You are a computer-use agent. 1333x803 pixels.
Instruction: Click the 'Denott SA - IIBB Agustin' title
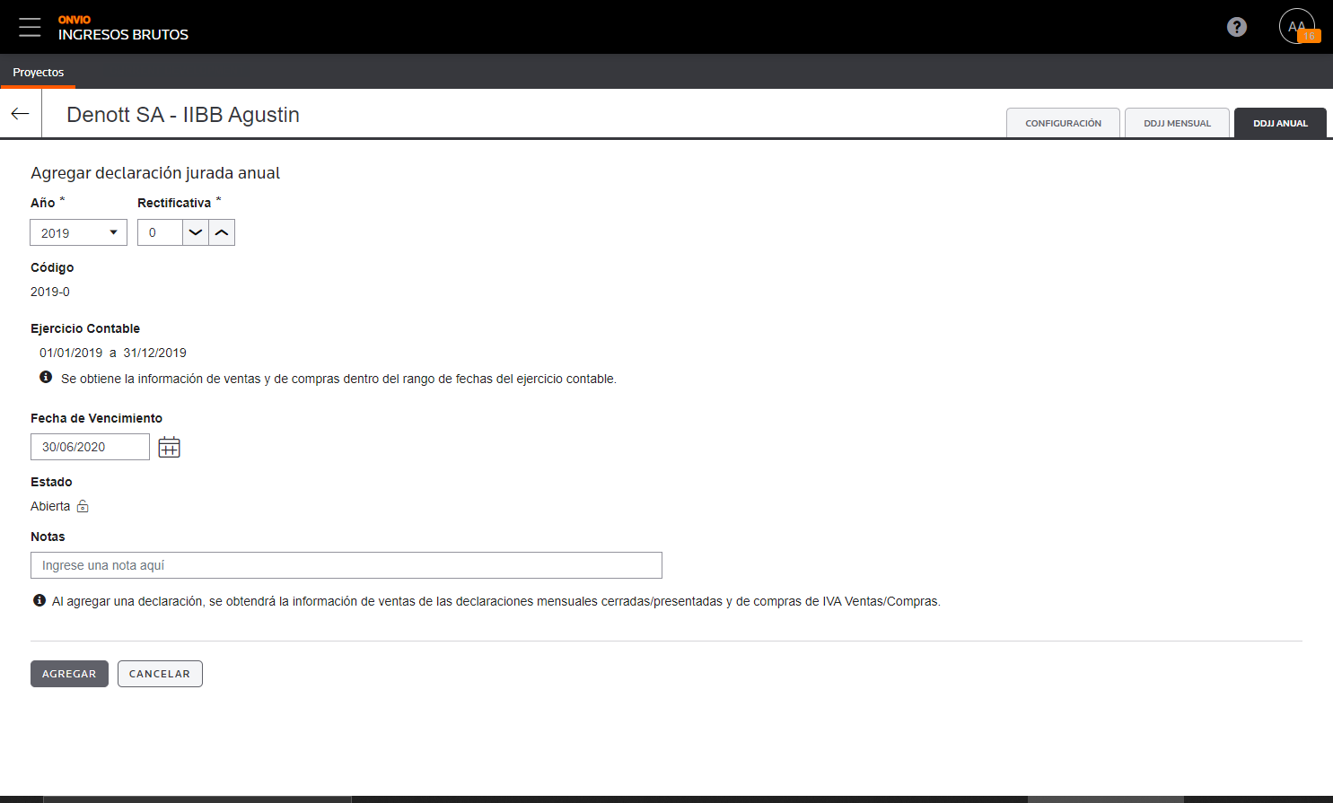click(x=183, y=115)
